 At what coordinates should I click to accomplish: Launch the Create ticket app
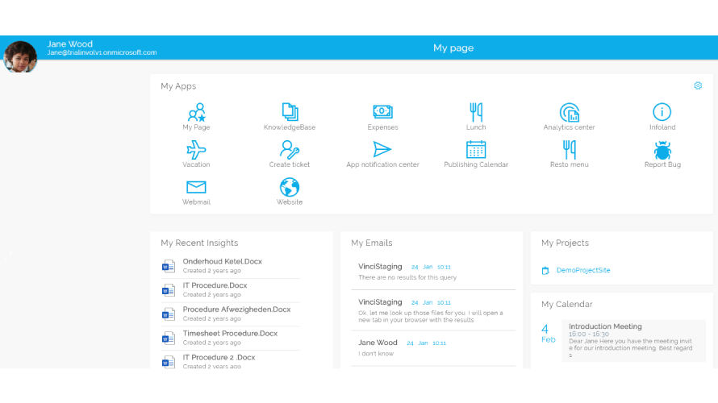(x=290, y=150)
